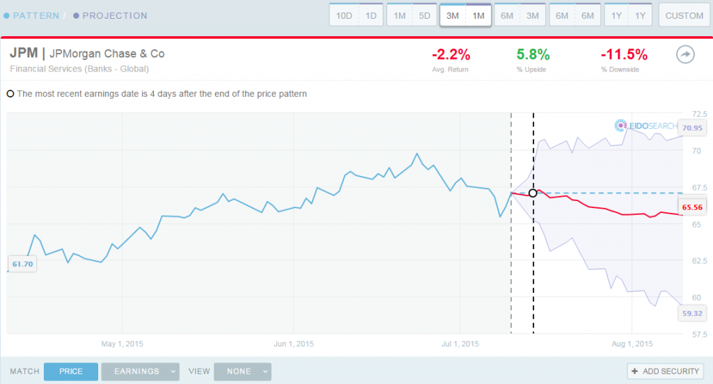The height and width of the screenshot is (384, 713).
Task: Toggle the PATTERN legend item
Action: tap(31, 15)
